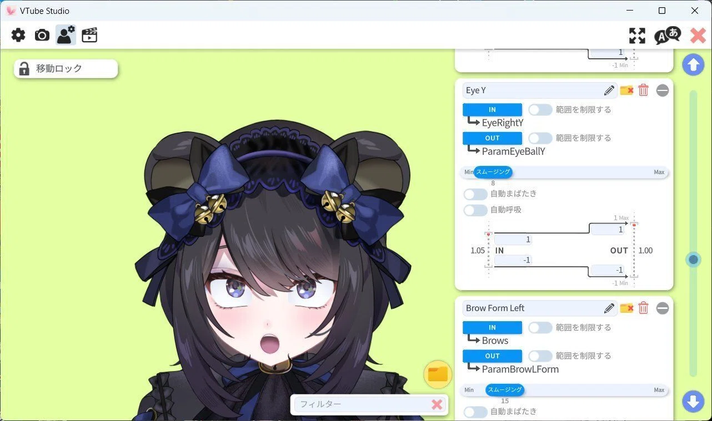Enable Eye Y auto blink (自動まばたき)
This screenshot has height=421, width=712.
tap(475, 194)
